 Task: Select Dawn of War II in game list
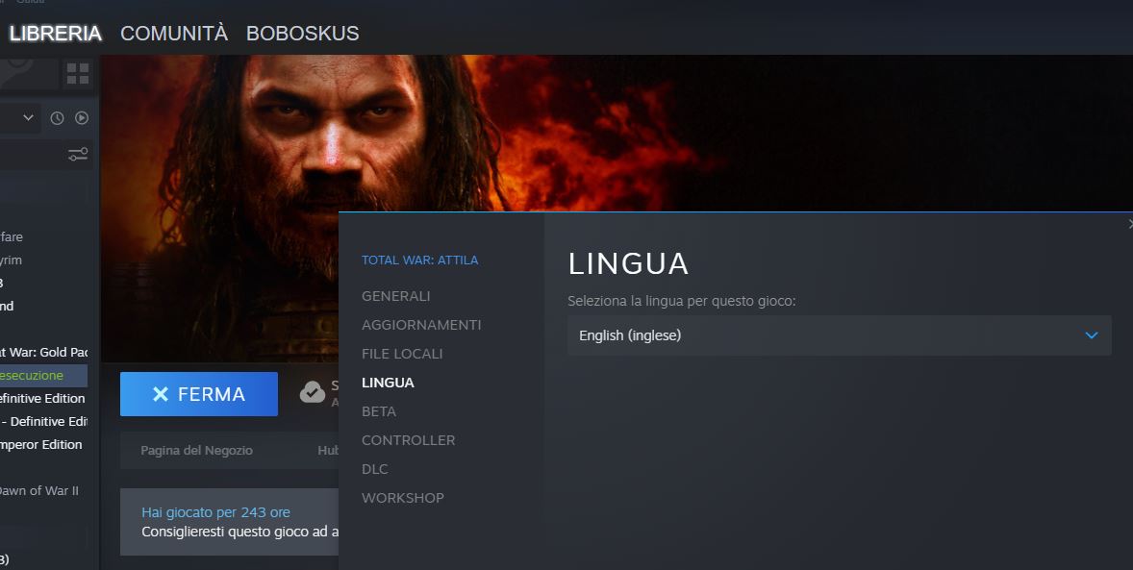point(39,490)
